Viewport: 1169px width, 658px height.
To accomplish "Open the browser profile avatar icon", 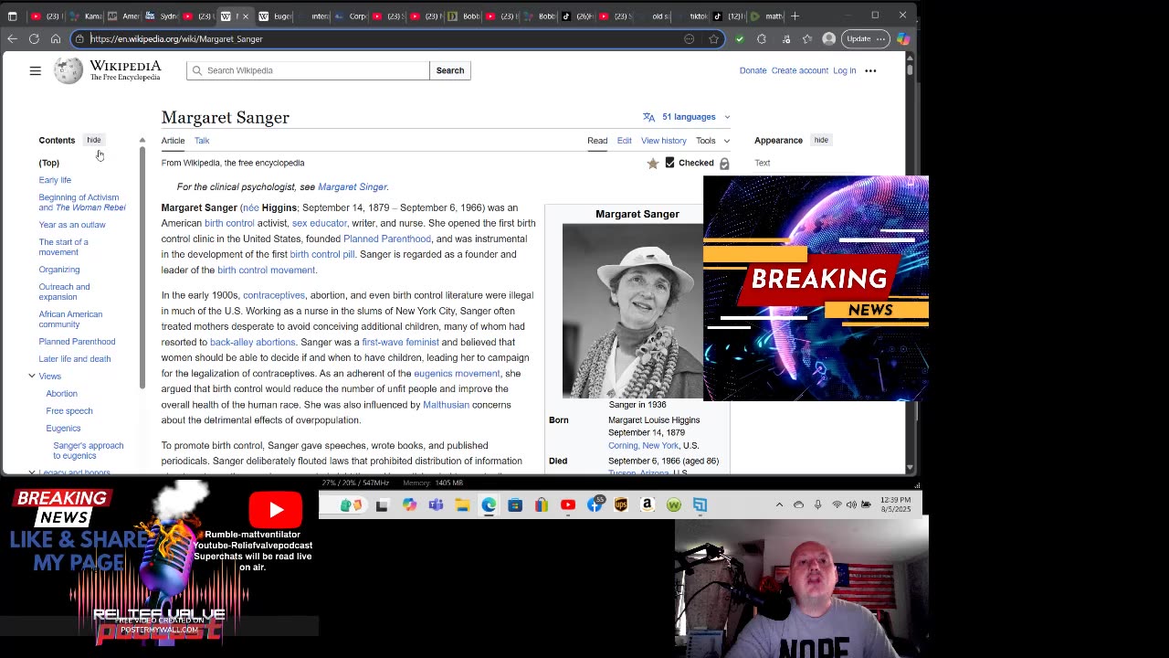I will pos(828,38).
